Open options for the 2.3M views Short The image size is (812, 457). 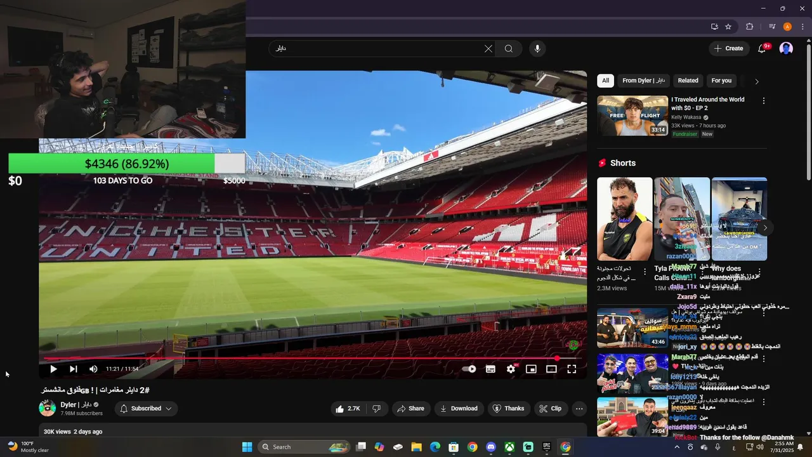point(645,272)
